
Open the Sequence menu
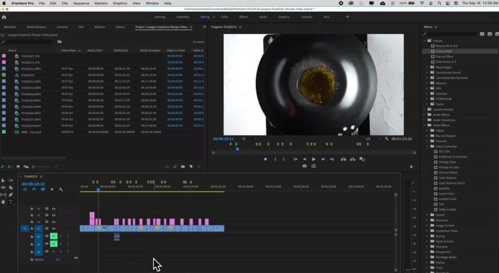tap(81, 3)
